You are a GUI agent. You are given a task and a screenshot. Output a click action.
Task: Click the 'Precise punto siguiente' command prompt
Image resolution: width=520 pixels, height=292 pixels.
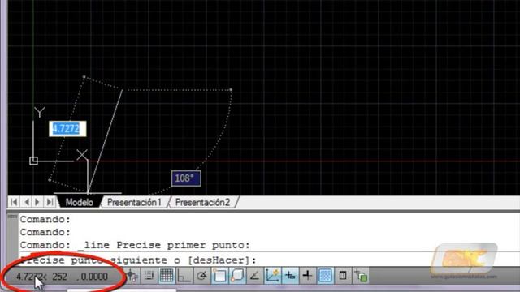(x=138, y=260)
